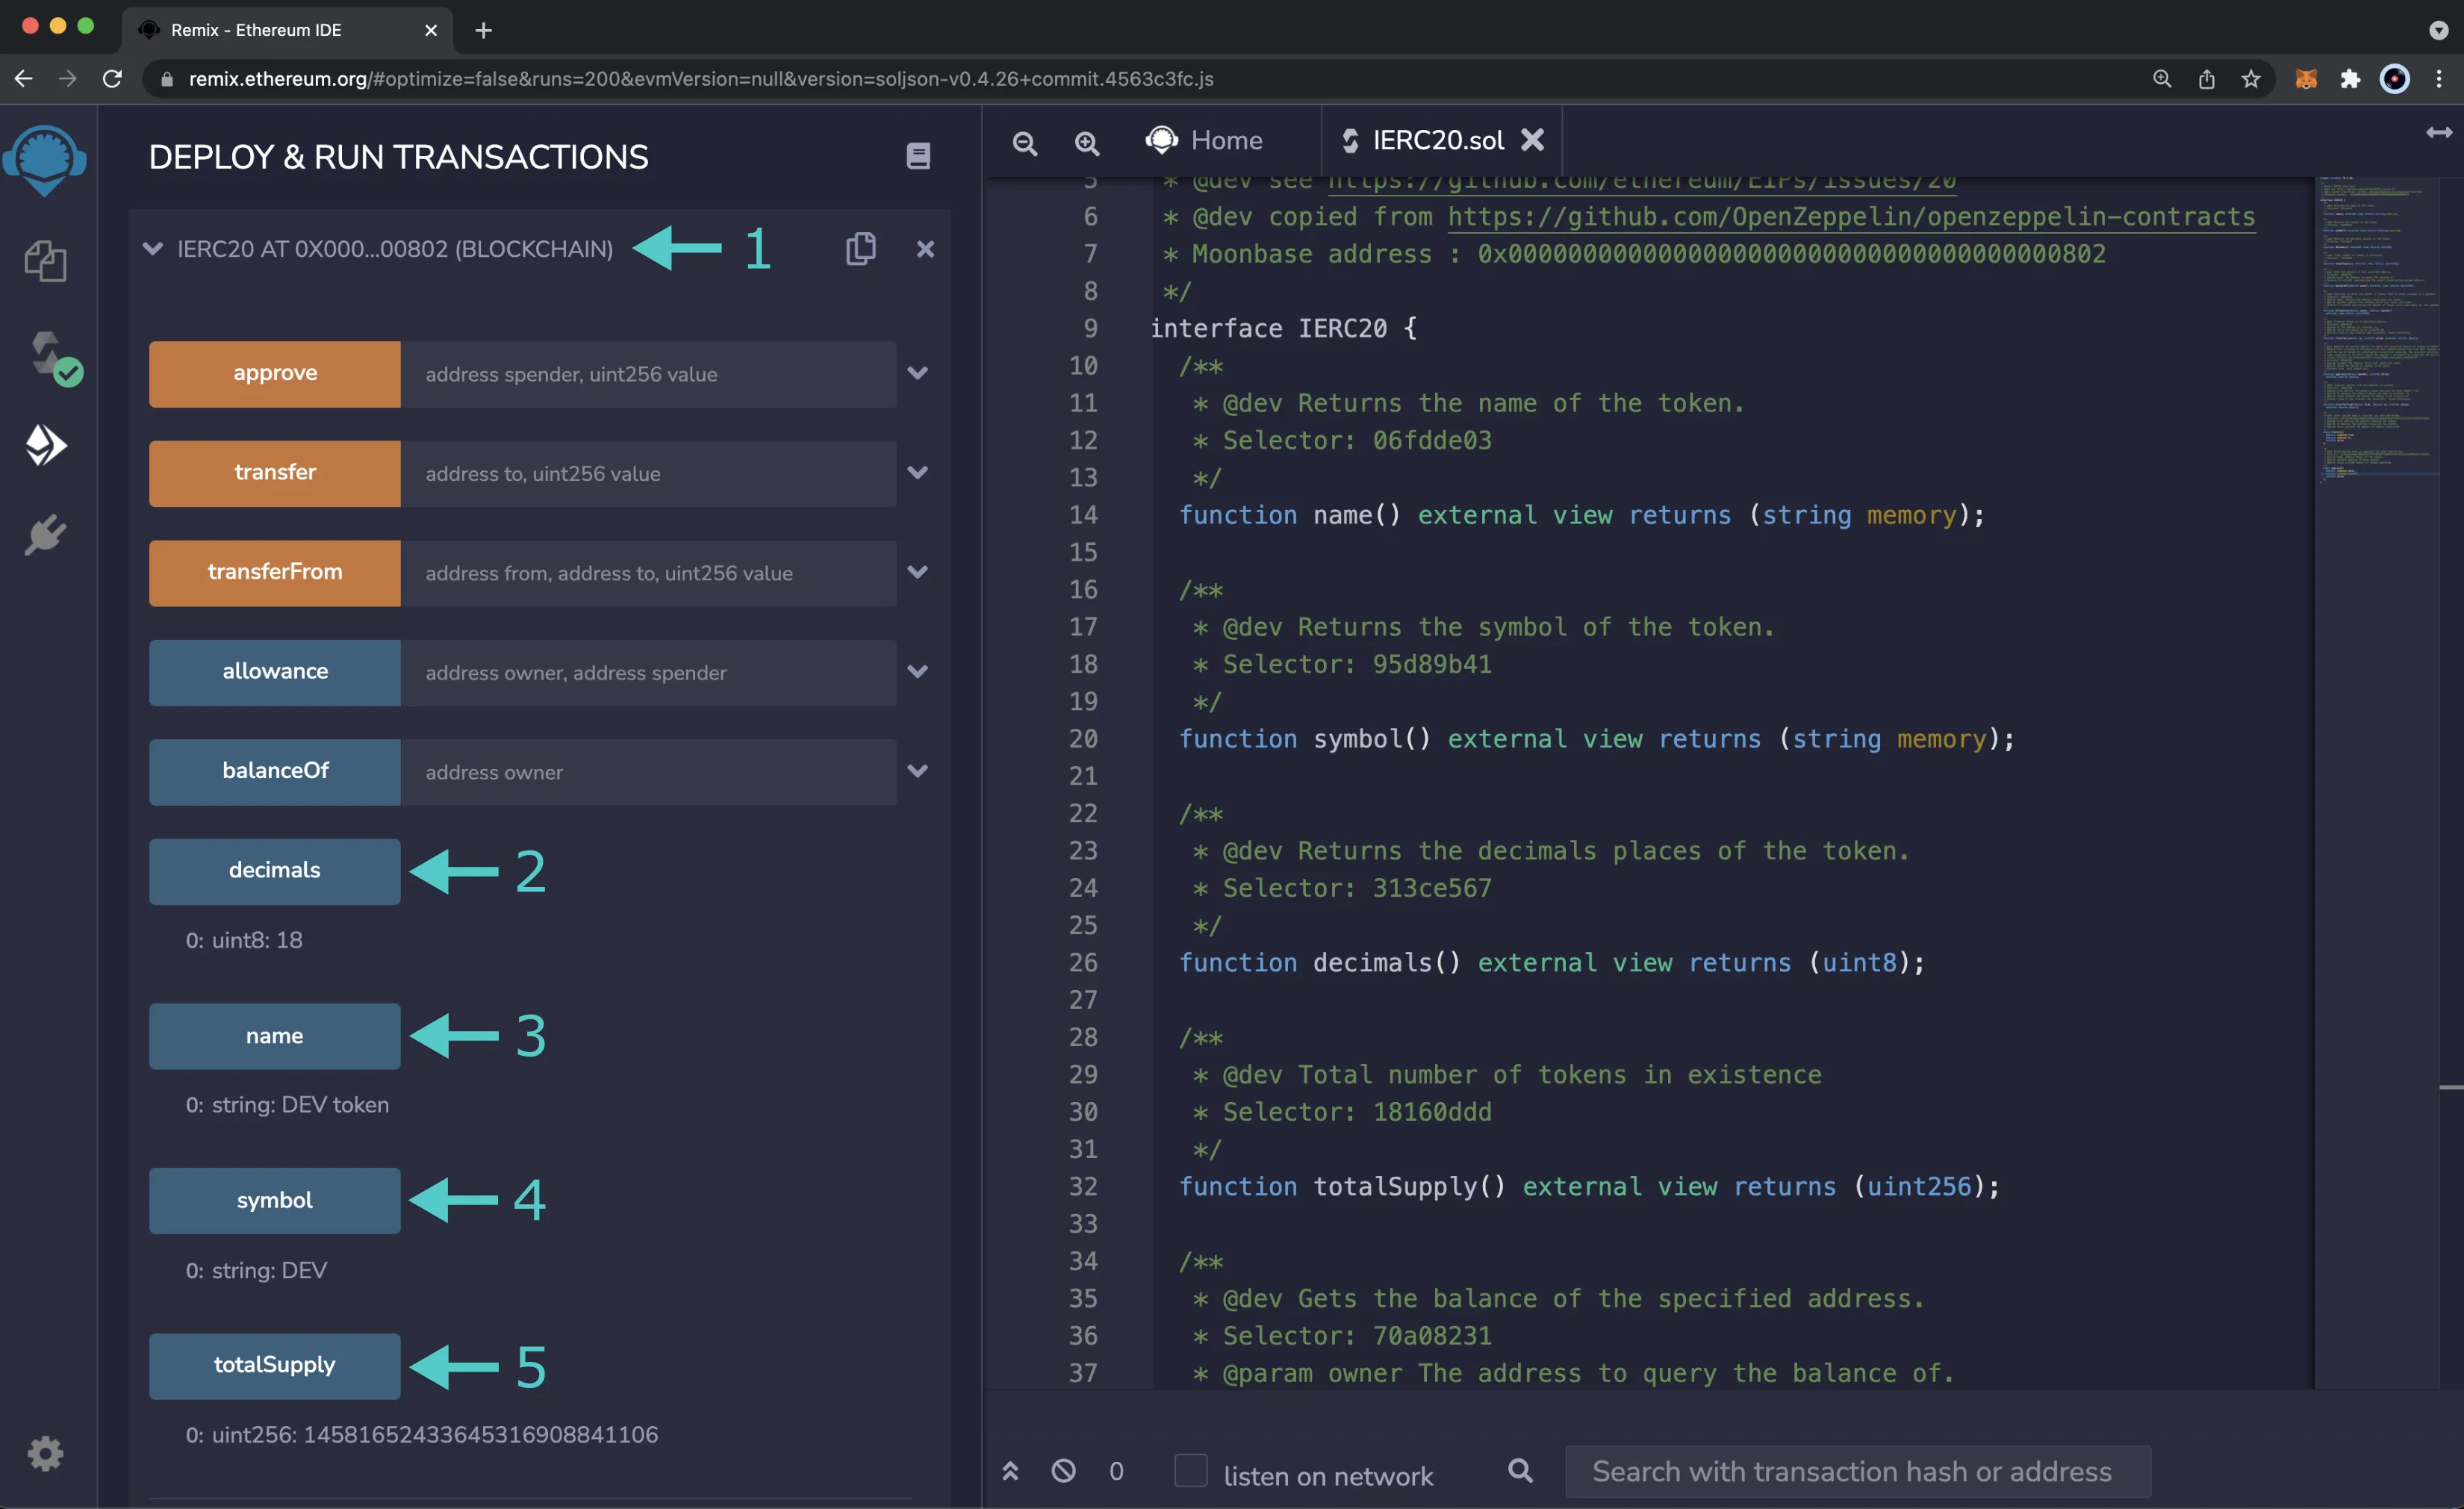Toggle the editor side panel arrows
This screenshot has height=1509, width=2464.
(2438, 132)
